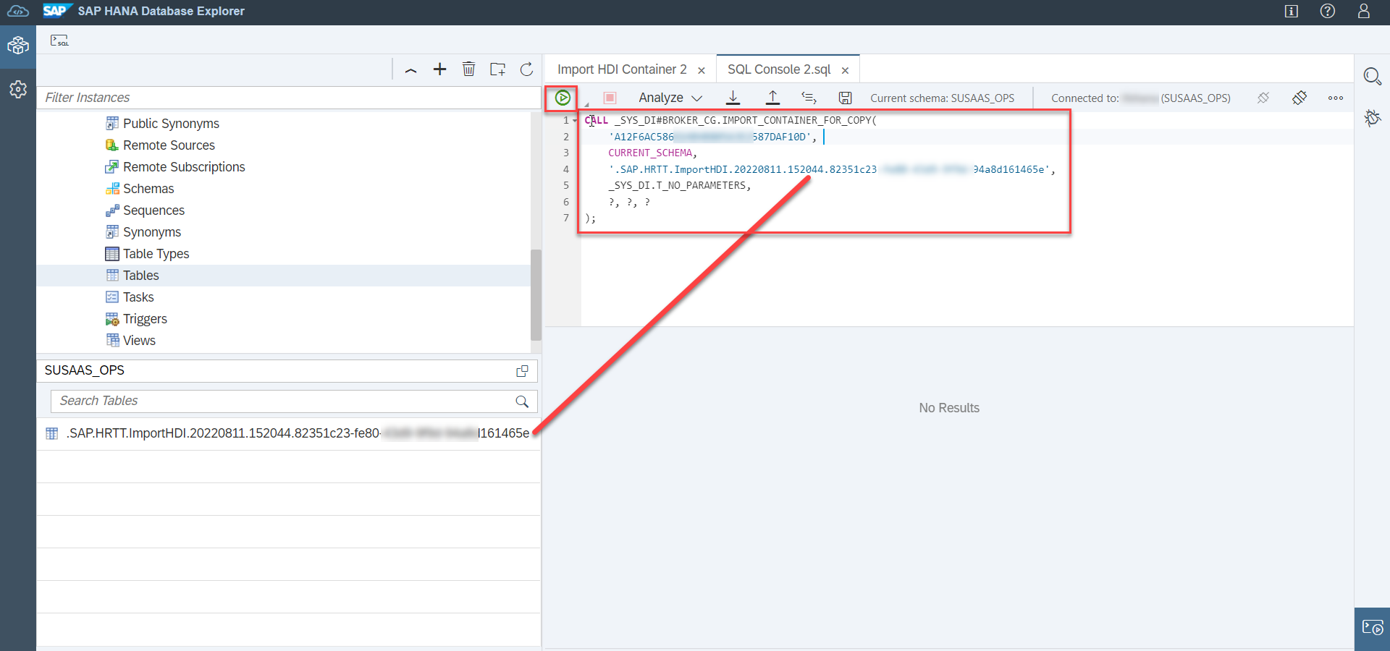1390x651 pixels.
Task: Click the add folder icon
Action: pyautogui.click(x=497, y=69)
